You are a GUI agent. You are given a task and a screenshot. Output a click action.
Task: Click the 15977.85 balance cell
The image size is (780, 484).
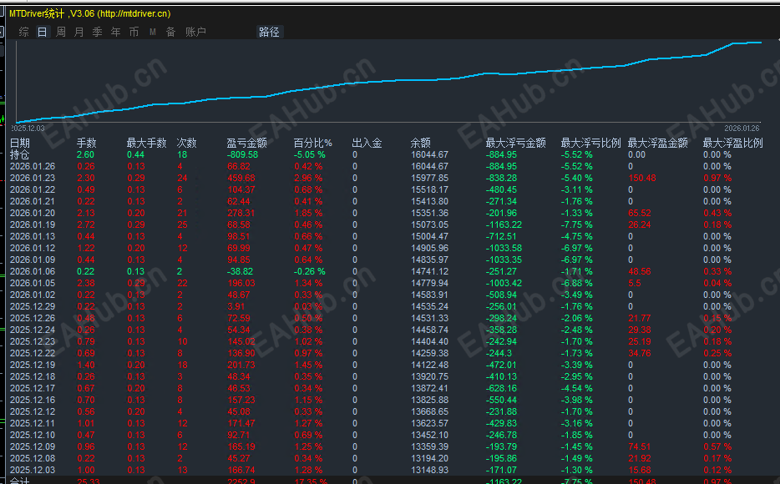430,178
